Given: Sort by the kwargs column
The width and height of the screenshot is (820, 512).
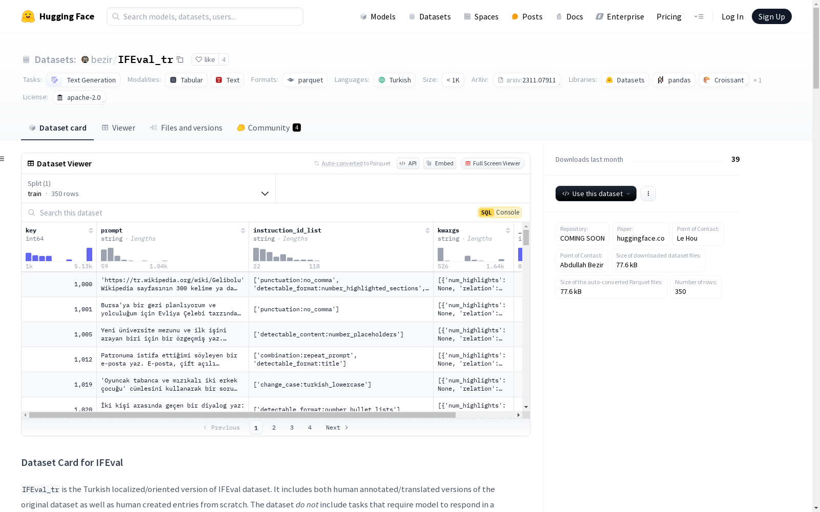Looking at the screenshot, I should [x=508, y=230].
